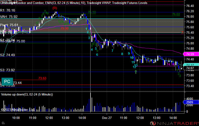Click the 76.40 price axis label
Viewport: 199px width, 126px height.
[190, 6]
